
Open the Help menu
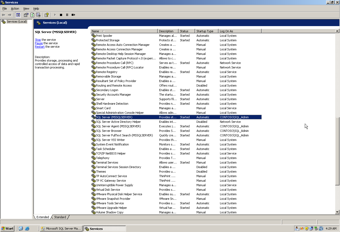tap(36, 9)
